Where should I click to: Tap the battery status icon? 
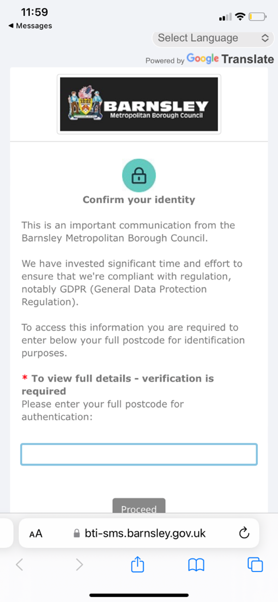tap(257, 17)
